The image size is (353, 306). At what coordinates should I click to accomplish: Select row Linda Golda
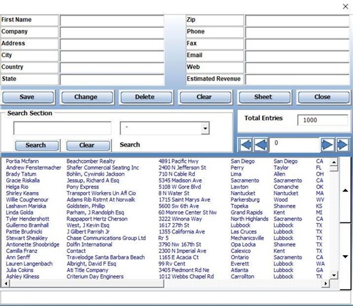pyautogui.click(x=166, y=212)
